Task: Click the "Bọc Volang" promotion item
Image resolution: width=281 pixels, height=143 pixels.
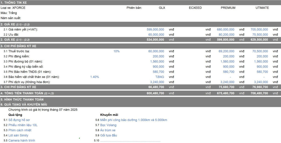Action: [108, 125]
